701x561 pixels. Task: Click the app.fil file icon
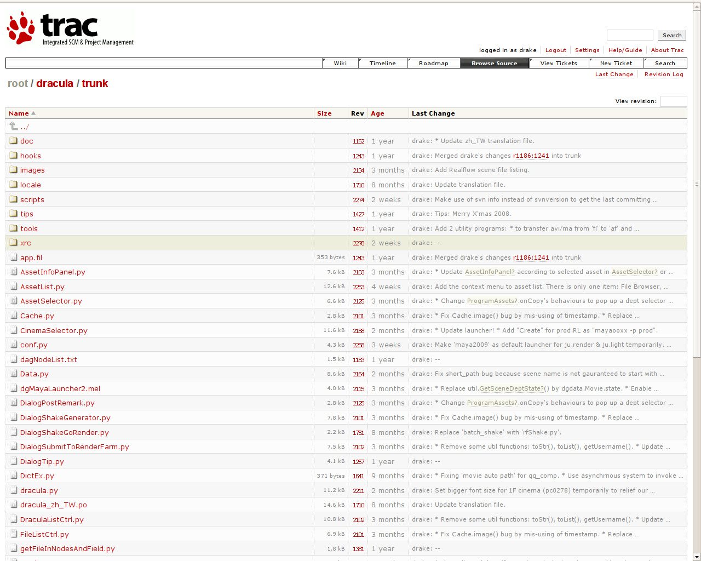(14, 257)
